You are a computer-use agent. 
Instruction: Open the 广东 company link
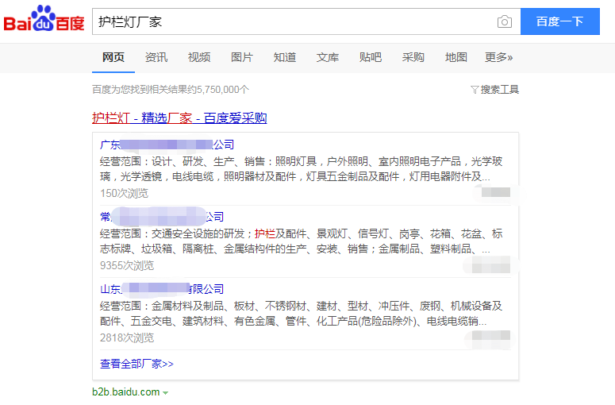167,145
